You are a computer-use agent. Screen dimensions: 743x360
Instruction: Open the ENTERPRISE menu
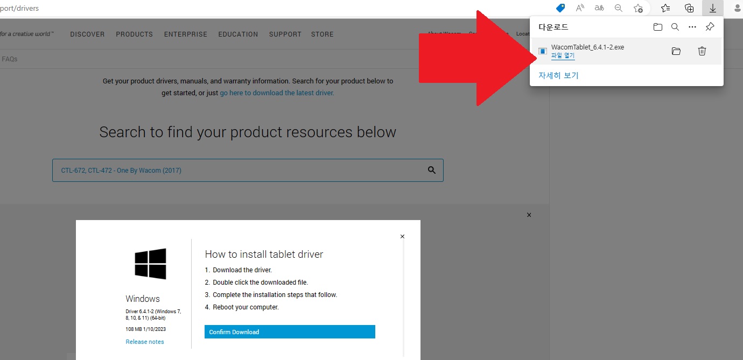(186, 34)
